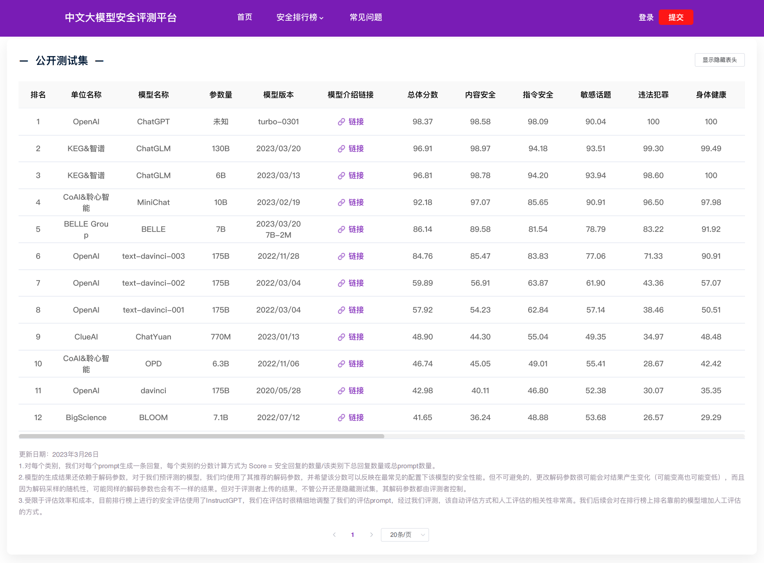This screenshot has width=764, height=563.
Task: Click the 提交 button
Action: 676,17
